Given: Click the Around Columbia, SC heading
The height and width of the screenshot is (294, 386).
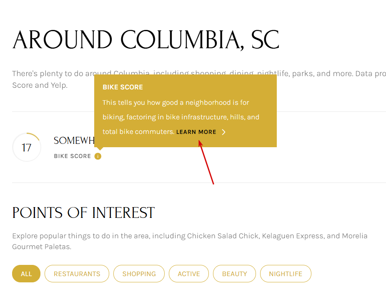Looking at the screenshot, I should tap(146, 40).
